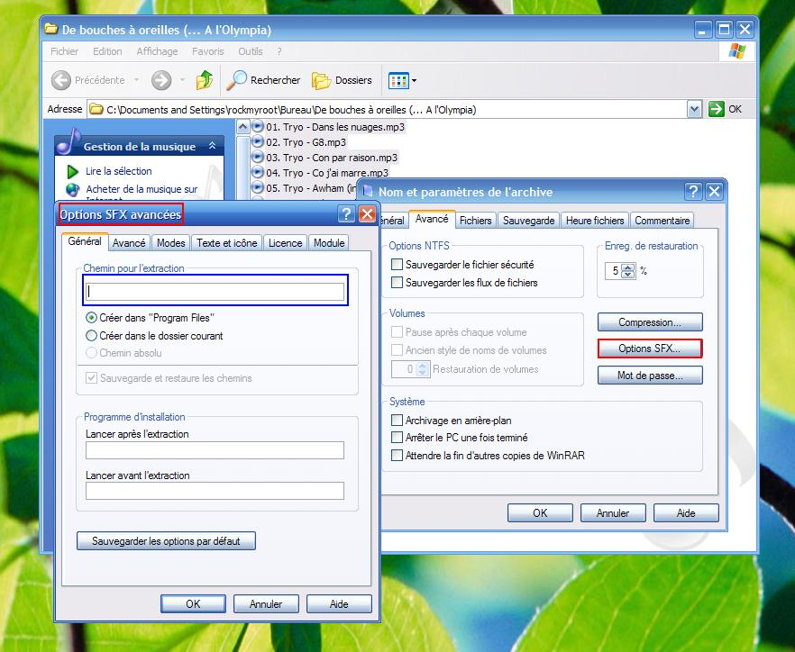Increase the Enreg. de restauration percentage spinner
Screen dimensions: 795x652
click(x=628, y=267)
